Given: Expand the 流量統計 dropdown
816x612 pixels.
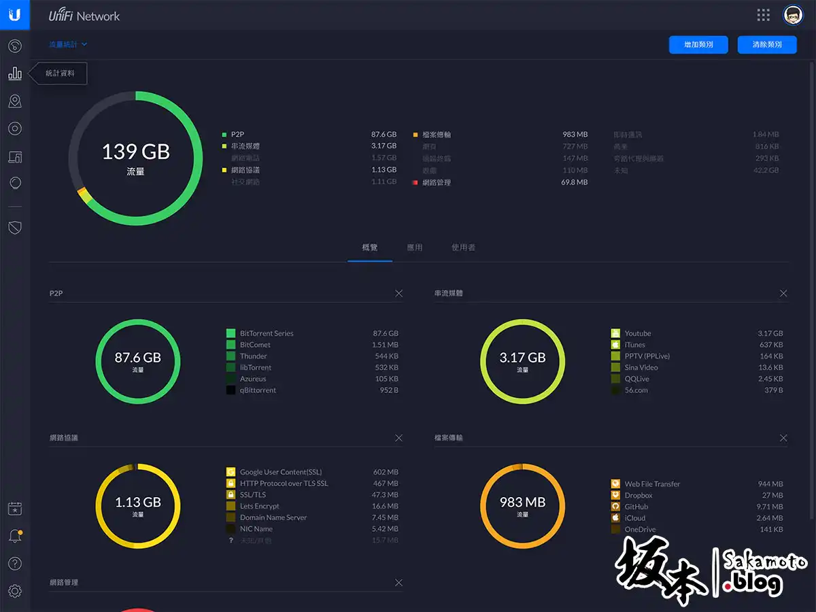Looking at the screenshot, I should tap(68, 45).
